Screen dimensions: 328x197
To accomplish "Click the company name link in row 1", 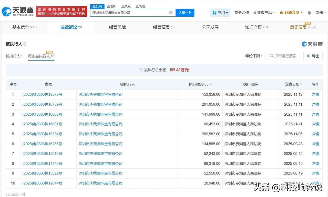I will click(100, 94).
